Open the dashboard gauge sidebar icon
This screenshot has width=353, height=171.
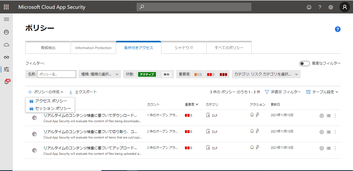pyautogui.click(x=6, y=32)
